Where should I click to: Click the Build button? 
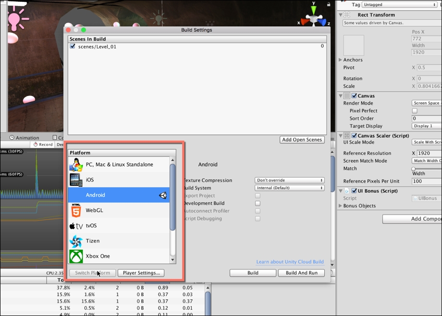(253, 273)
